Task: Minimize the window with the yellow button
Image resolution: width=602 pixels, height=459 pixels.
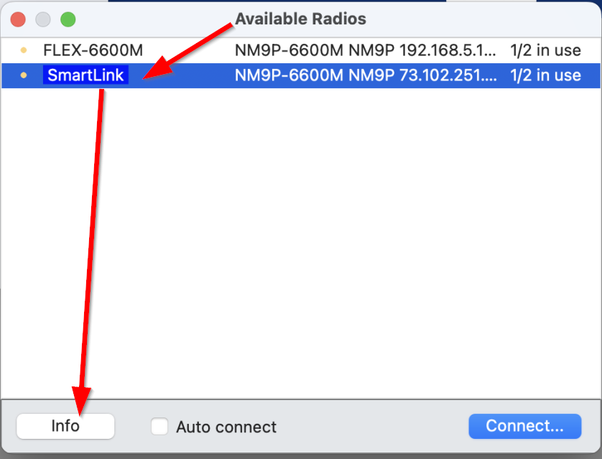Action: (x=43, y=19)
